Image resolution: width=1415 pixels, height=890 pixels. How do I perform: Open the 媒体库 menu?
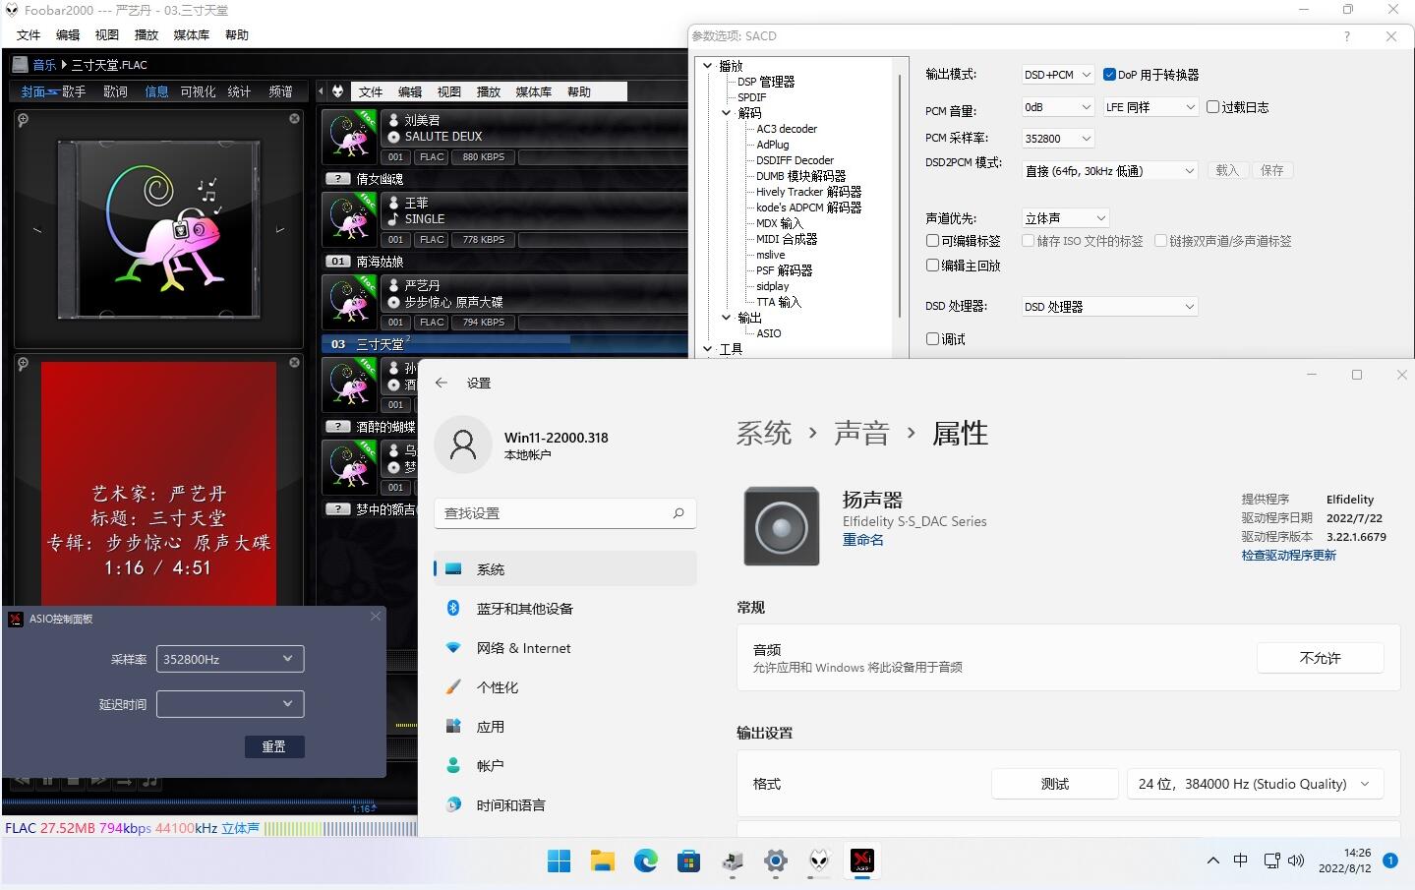tap(191, 34)
